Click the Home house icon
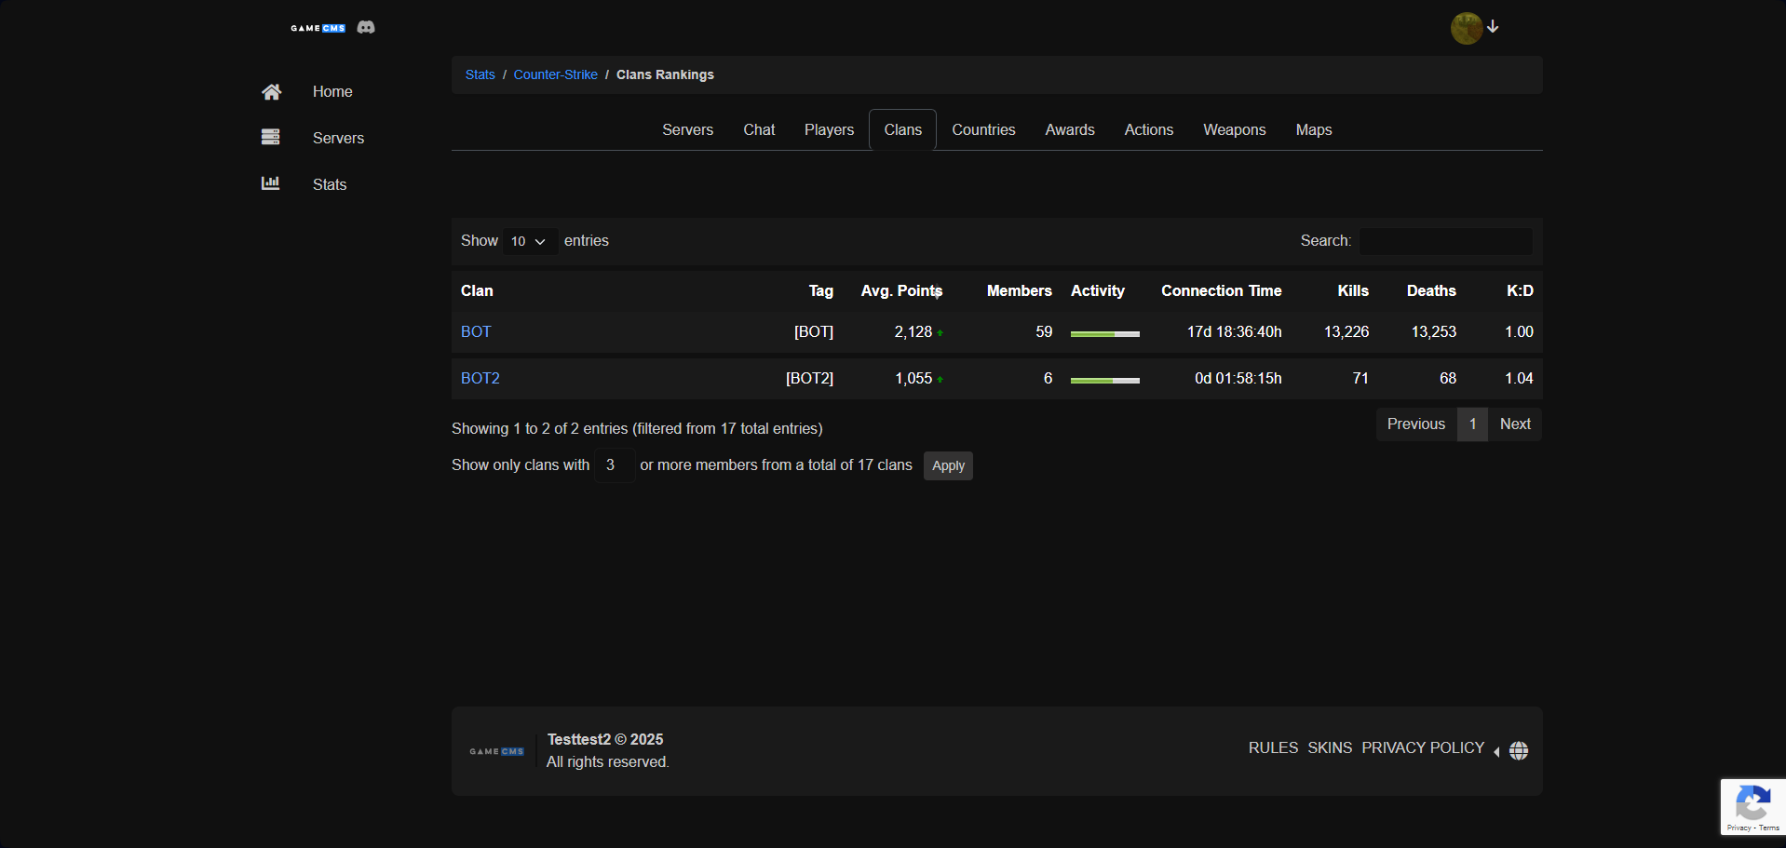The image size is (1786, 848). [x=271, y=91]
